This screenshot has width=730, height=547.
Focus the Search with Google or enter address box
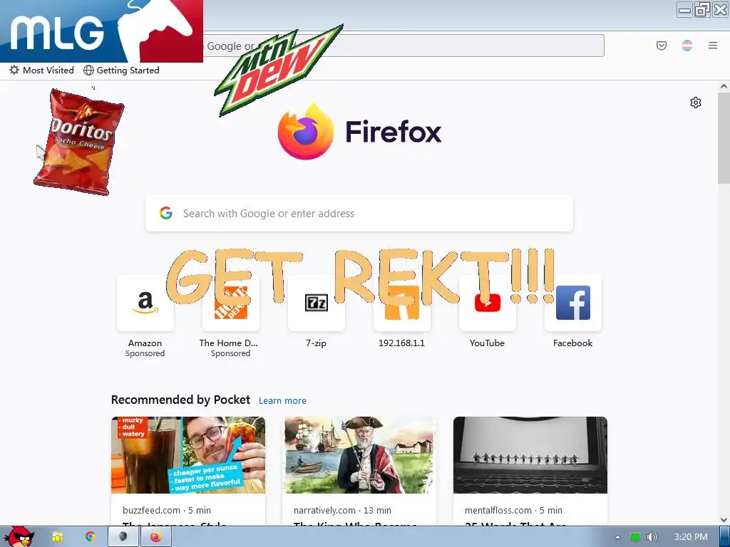359,214
